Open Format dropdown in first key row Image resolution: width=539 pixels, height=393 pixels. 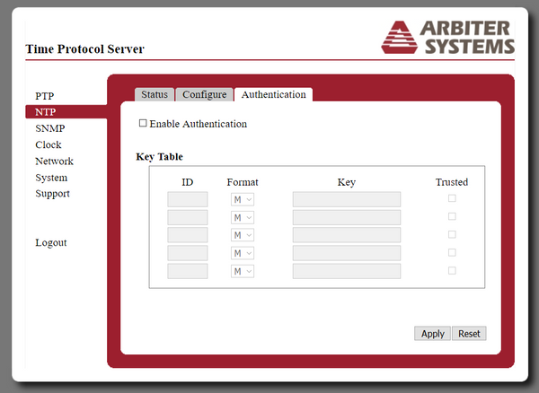(x=242, y=199)
